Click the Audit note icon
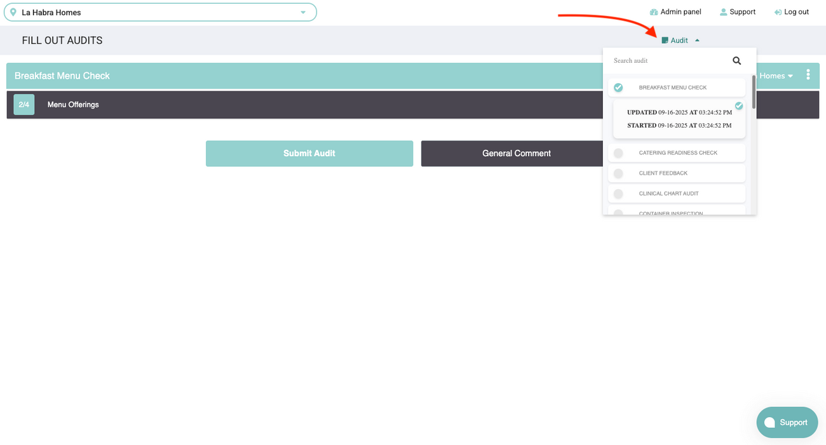 [x=665, y=40]
